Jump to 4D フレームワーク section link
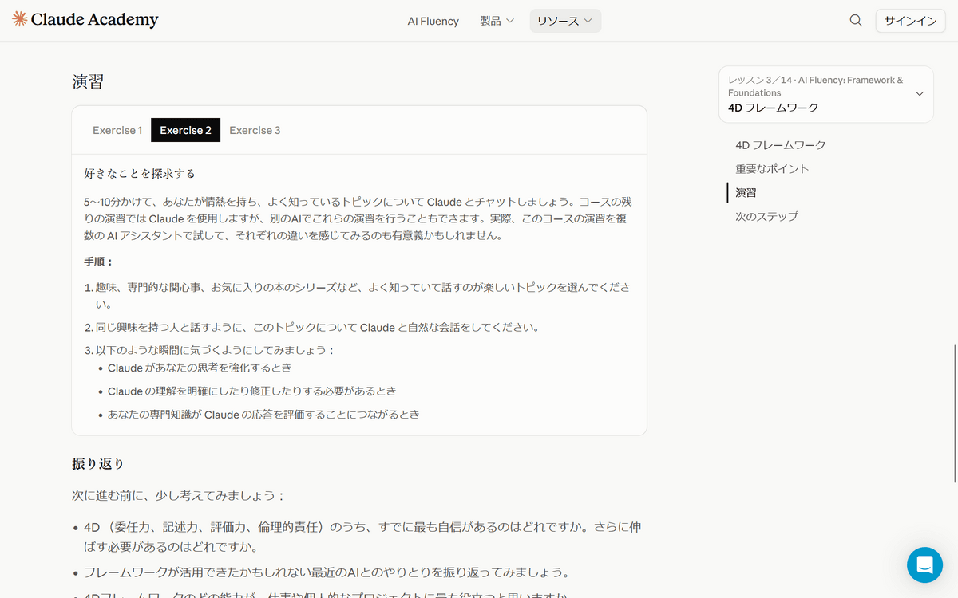 [x=781, y=145]
